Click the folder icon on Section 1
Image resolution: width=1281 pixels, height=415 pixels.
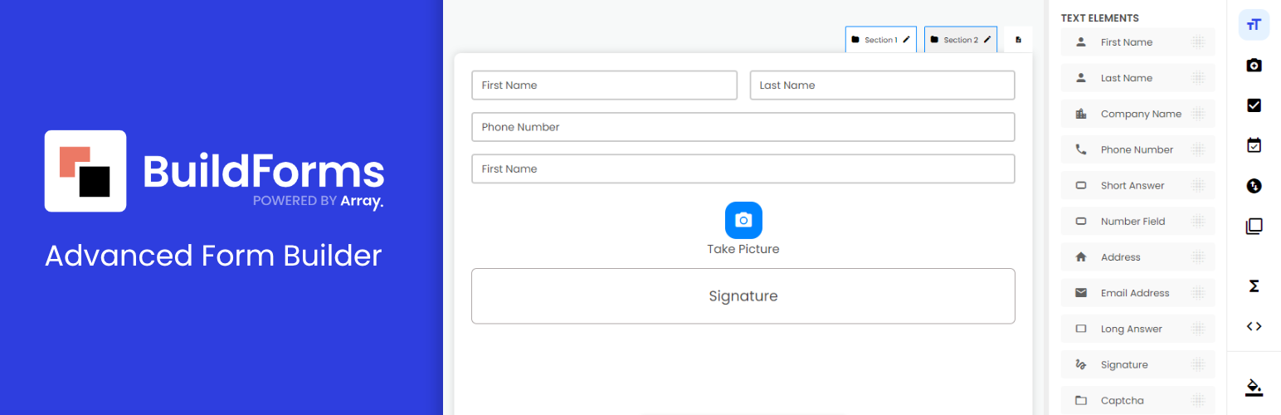click(855, 39)
